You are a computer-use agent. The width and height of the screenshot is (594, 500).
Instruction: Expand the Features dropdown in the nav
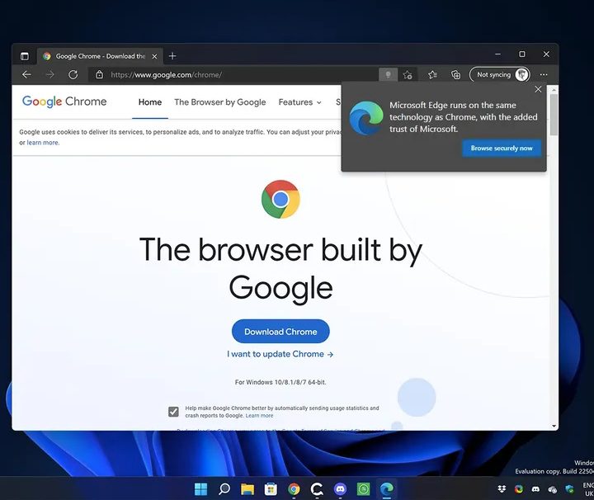(x=299, y=102)
